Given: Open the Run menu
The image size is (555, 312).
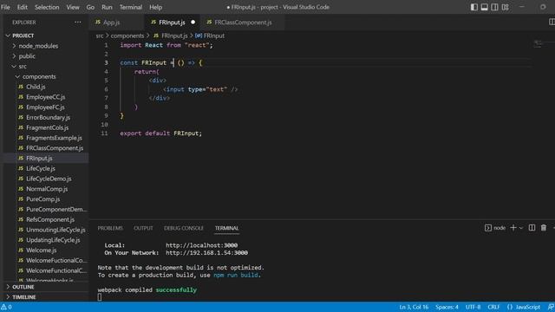Looking at the screenshot, I should click(107, 7).
